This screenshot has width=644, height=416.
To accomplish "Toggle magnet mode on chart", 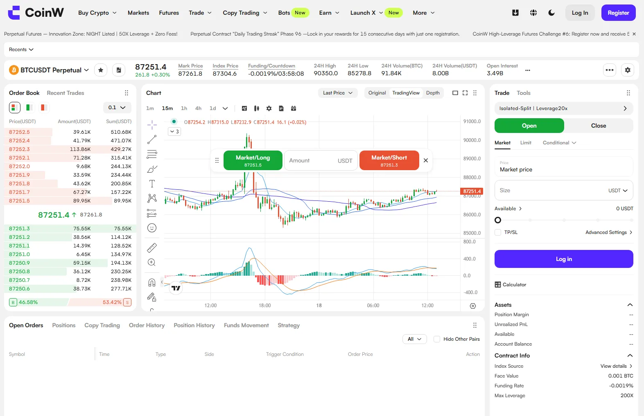I will click(x=152, y=282).
